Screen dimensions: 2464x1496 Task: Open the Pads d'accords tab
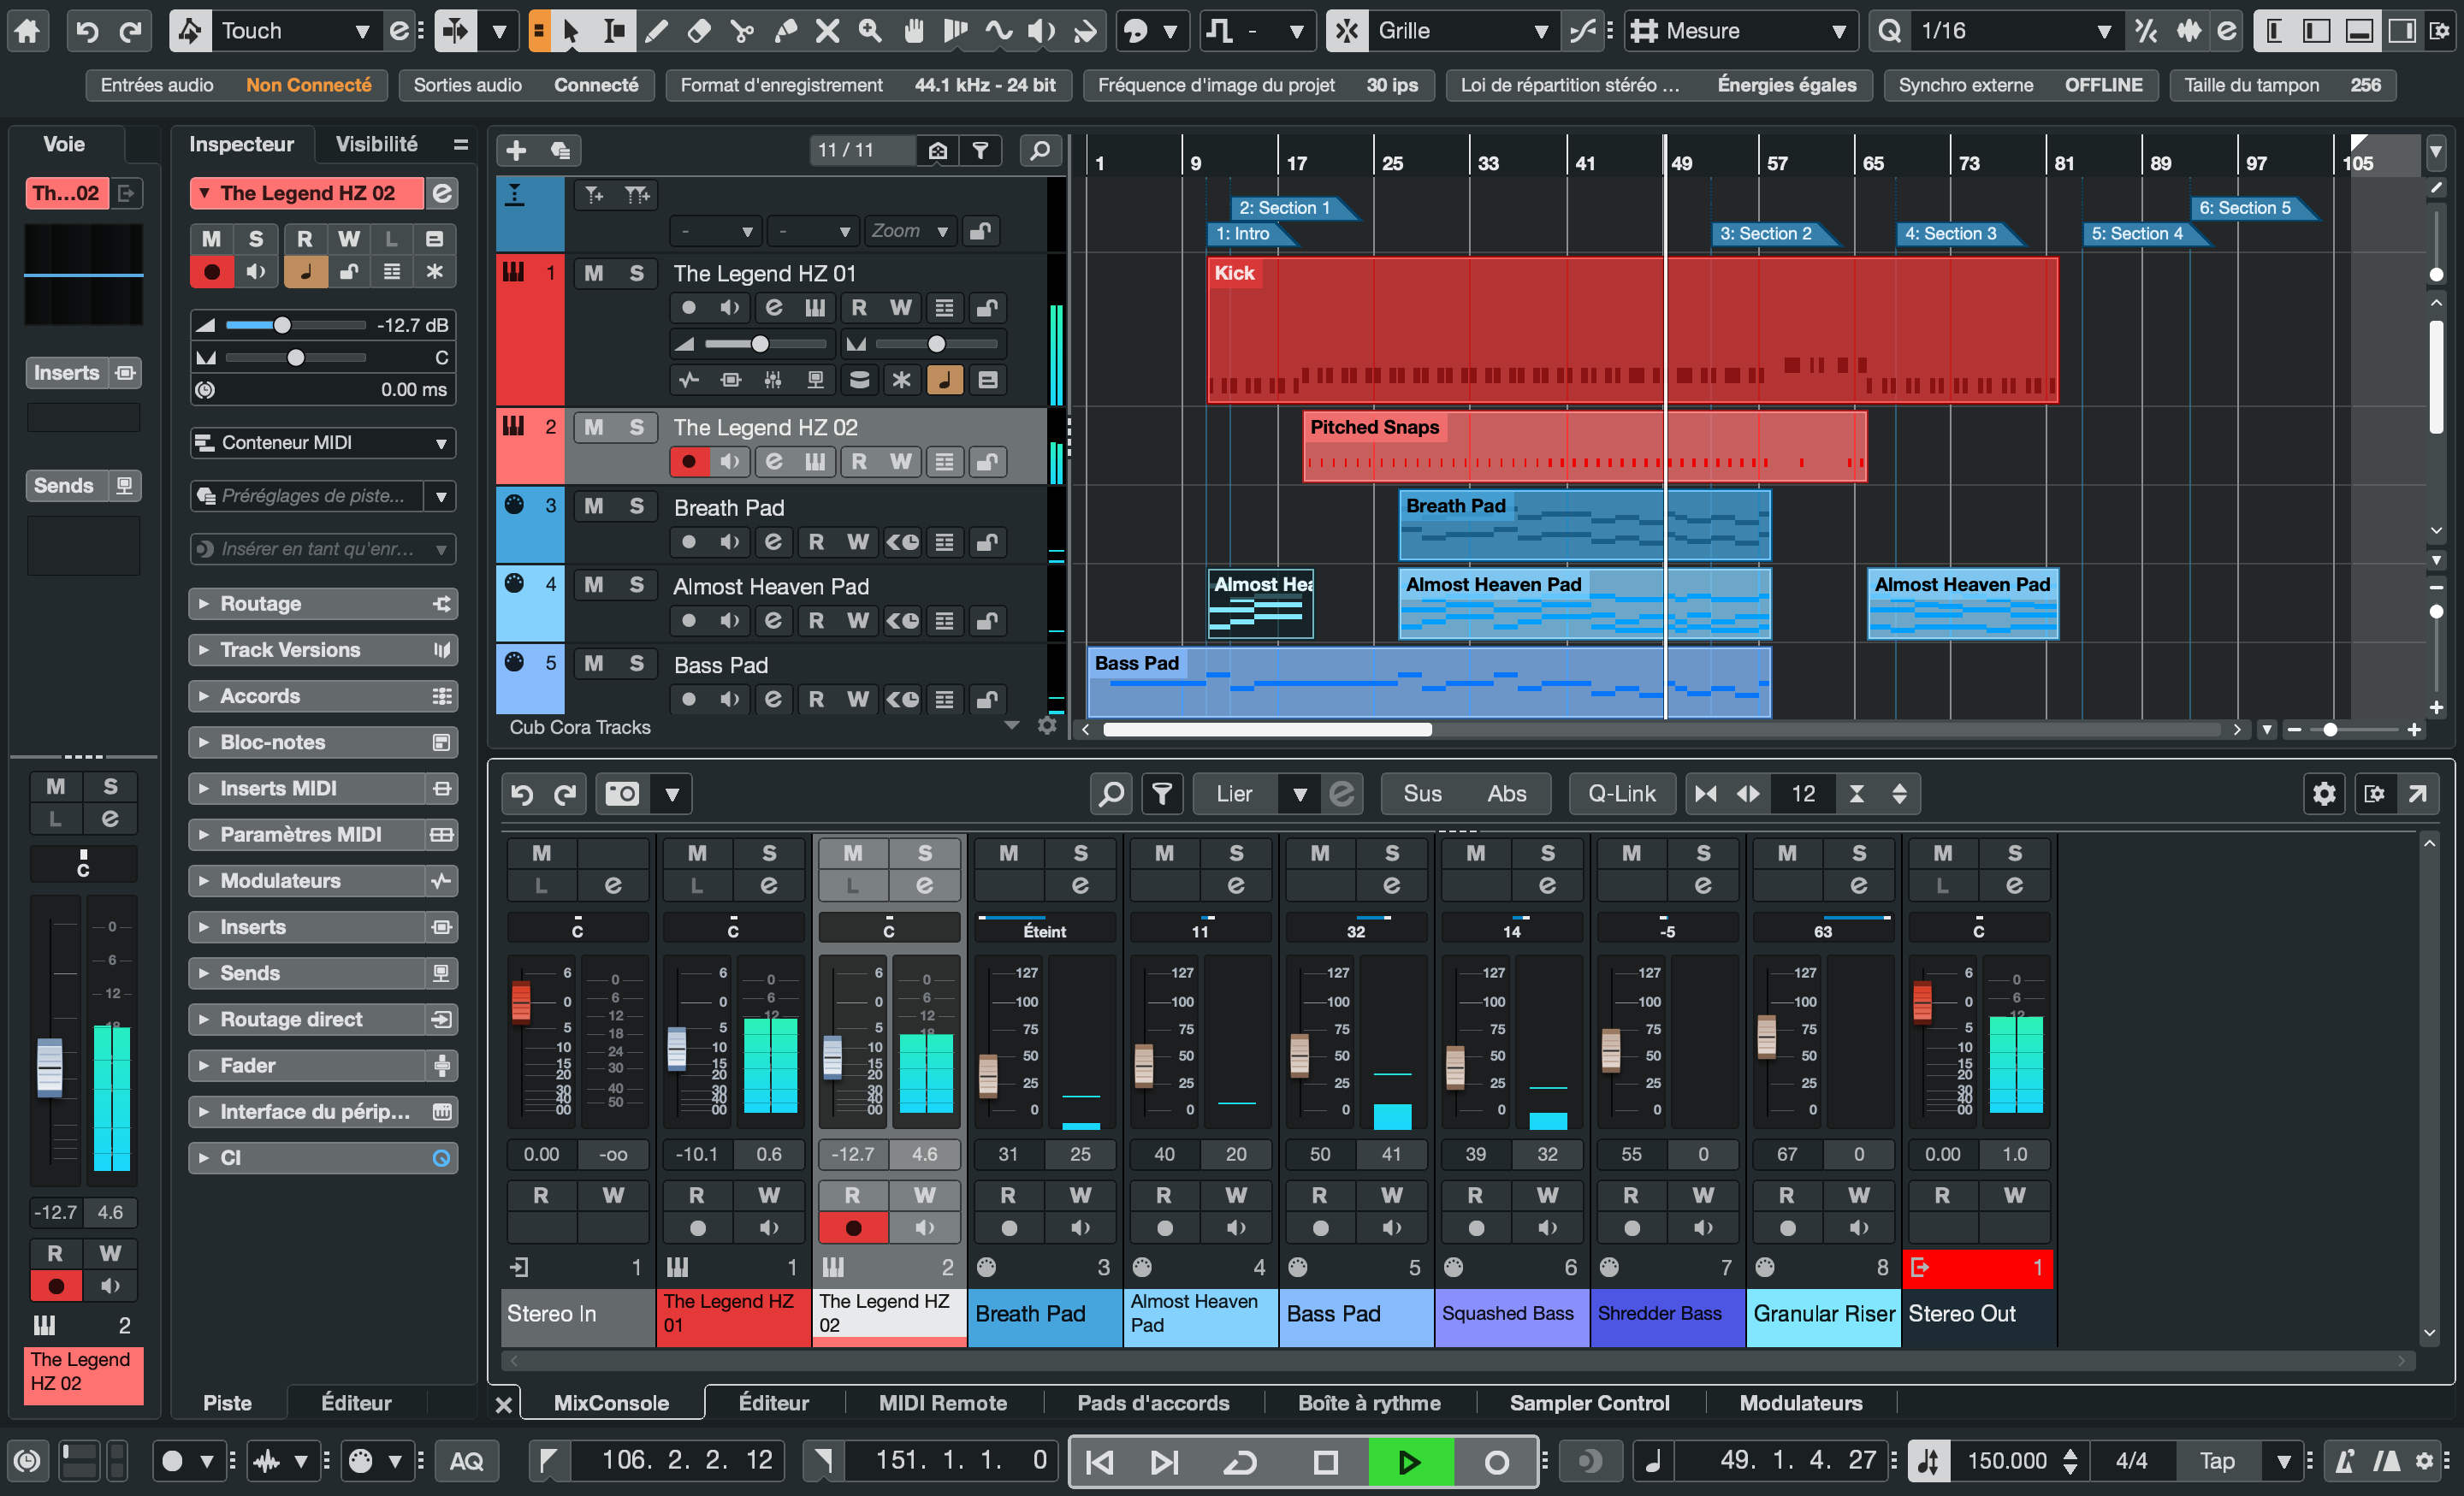(1153, 1403)
